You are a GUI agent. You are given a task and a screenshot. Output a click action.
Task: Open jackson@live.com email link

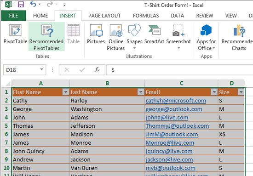click(x=169, y=159)
